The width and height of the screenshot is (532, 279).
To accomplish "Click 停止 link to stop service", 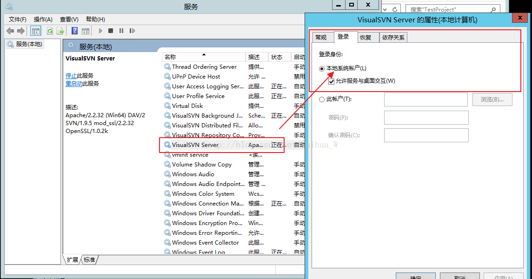I will 71,76.
